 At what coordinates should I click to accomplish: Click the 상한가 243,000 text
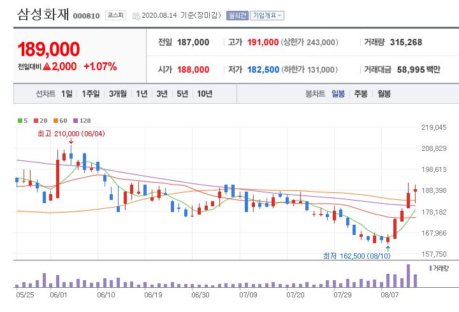click(x=310, y=43)
